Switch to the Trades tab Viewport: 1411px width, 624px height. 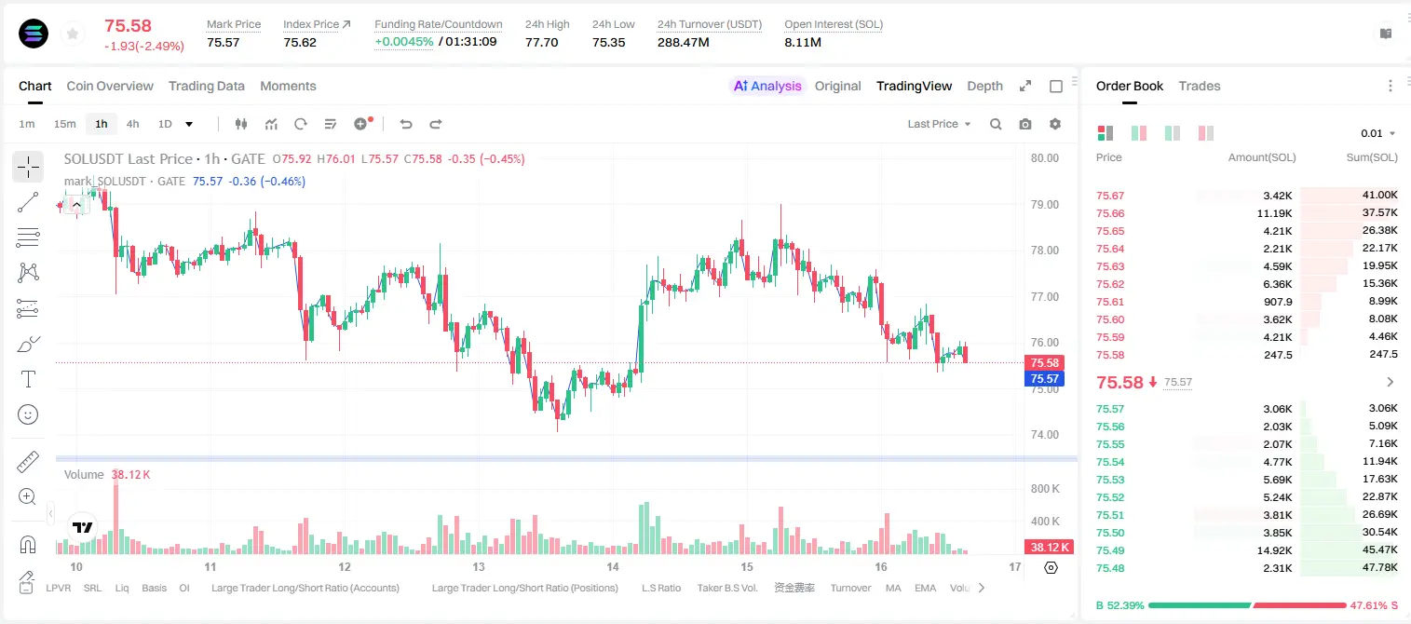tap(1199, 86)
